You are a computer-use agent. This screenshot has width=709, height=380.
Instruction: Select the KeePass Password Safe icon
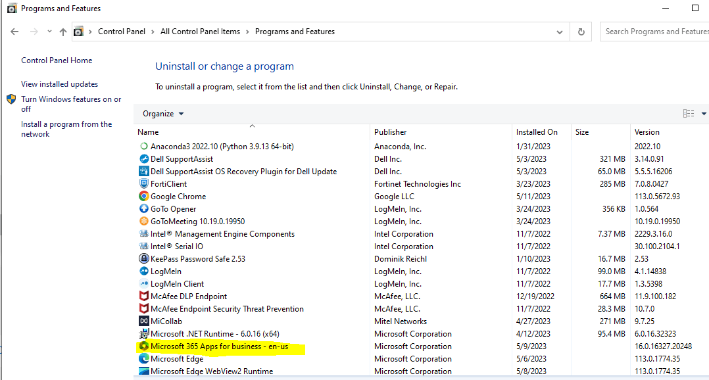tap(144, 258)
